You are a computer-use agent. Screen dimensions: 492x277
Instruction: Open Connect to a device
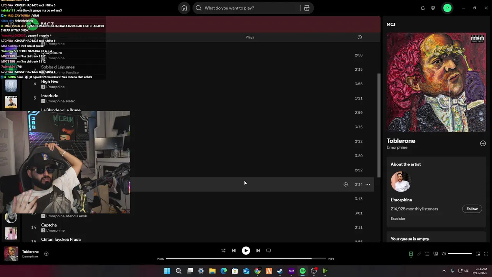435,254
